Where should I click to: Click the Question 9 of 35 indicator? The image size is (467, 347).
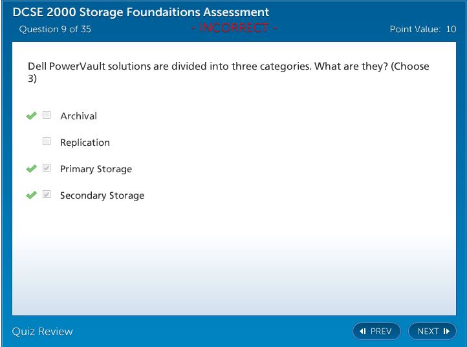pyautogui.click(x=55, y=29)
